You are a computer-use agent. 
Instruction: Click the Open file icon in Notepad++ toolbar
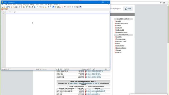[x=4, y=7]
